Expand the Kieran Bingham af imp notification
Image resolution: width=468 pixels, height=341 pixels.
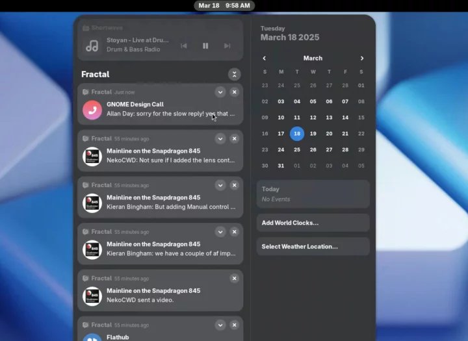[220, 231]
